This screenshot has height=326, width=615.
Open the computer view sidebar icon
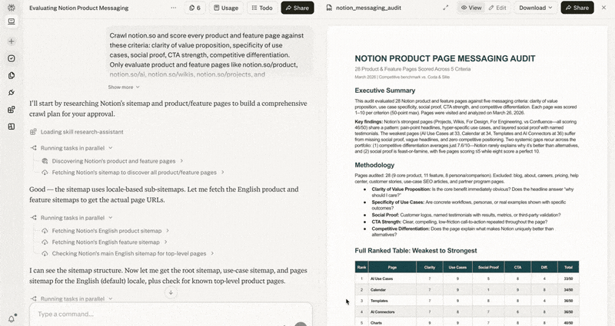12,21
